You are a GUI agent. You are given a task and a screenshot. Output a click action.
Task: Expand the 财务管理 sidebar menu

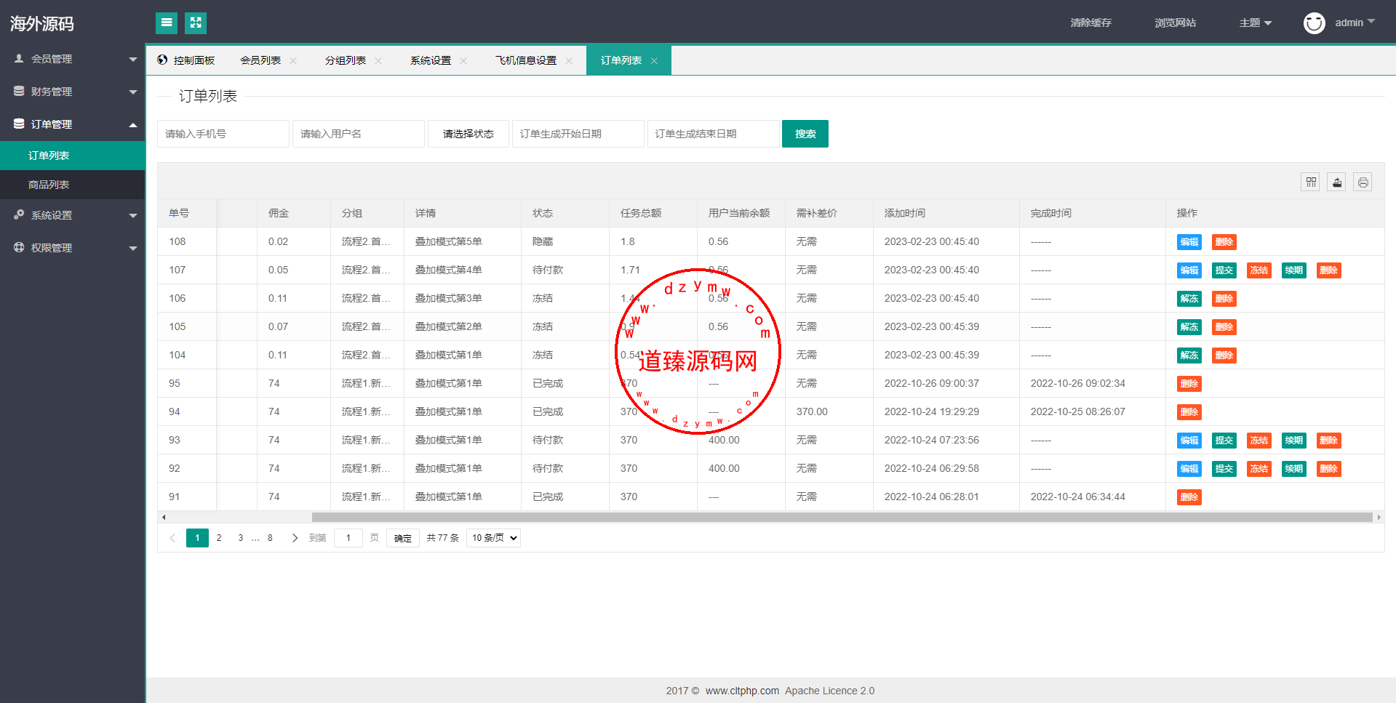[x=73, y=92]
